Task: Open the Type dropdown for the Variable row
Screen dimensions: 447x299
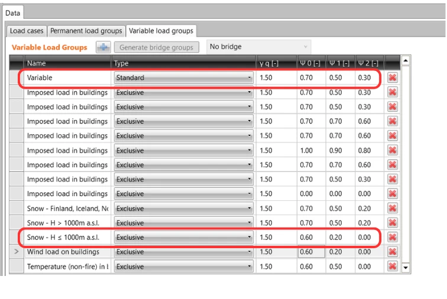Action: [183, 77]
